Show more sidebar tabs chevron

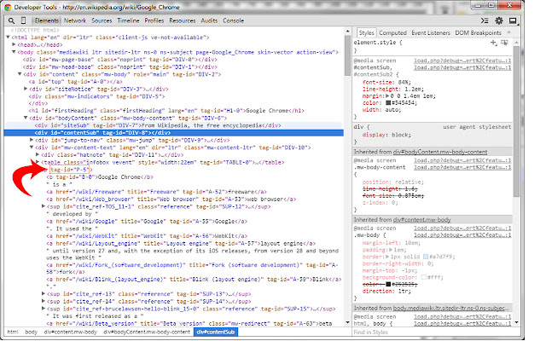[x=508, y=32]
